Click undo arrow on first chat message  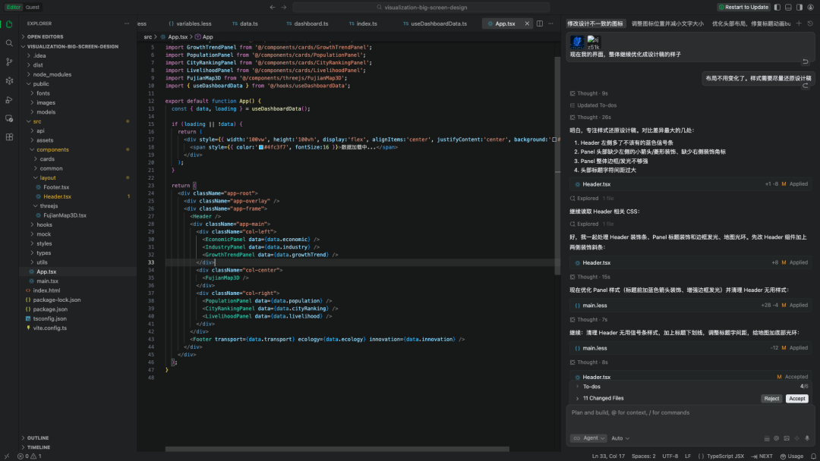click(806, 61)
